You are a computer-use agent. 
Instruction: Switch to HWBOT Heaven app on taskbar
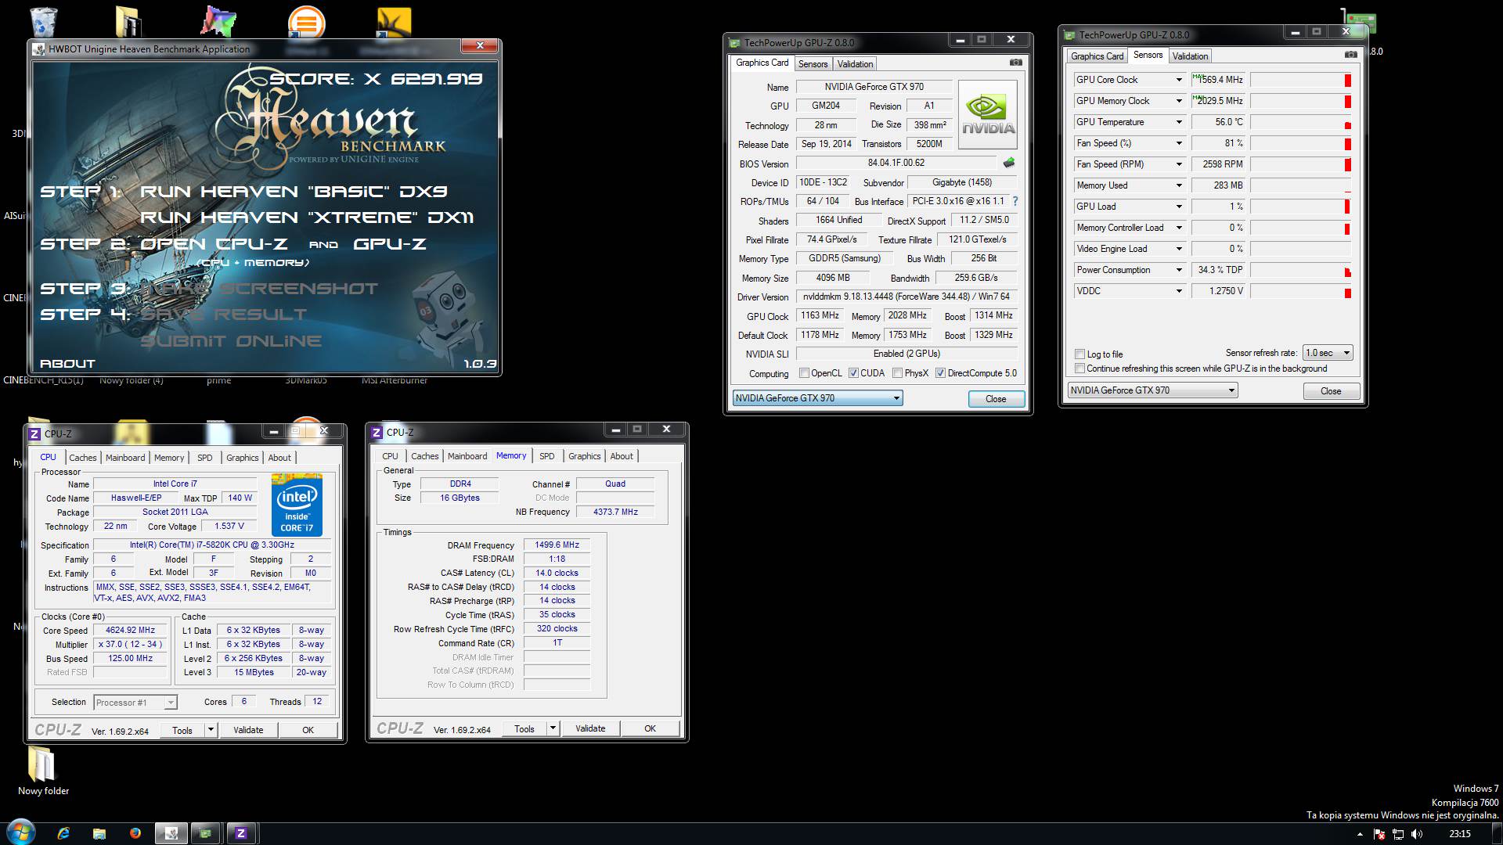point(171,833)
